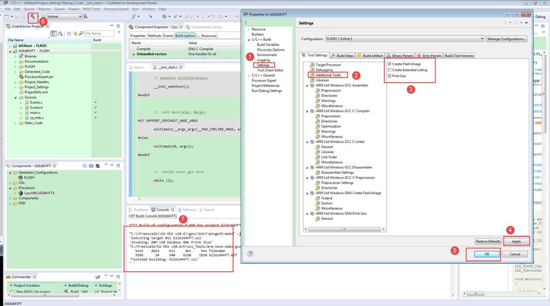Click Collapse All icon in Components panel
This screenshot has width=550, height=306.
pyautogui.click(x=85, y=166)
